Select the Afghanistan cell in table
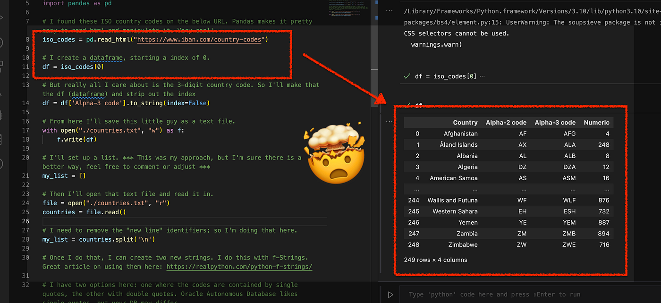The height and width of the screenshot is (303, 661). coord(460,134)
